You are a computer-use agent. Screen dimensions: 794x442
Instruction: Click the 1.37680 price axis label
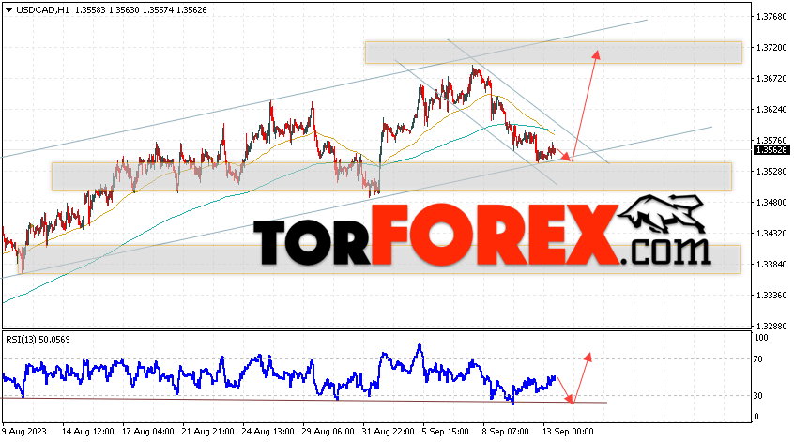pyautogui.click(x=771, y=17)
